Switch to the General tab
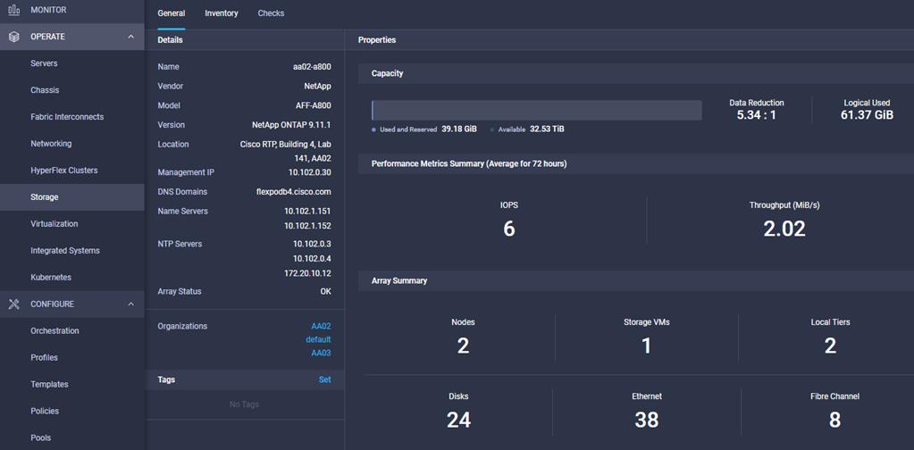The height and width of the screenshot is (450, 914). (x=172, y=13)
